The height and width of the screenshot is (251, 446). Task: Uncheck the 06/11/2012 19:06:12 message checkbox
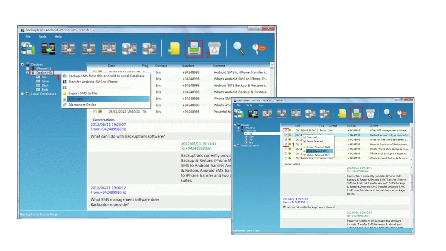click(x=286, y=130)
